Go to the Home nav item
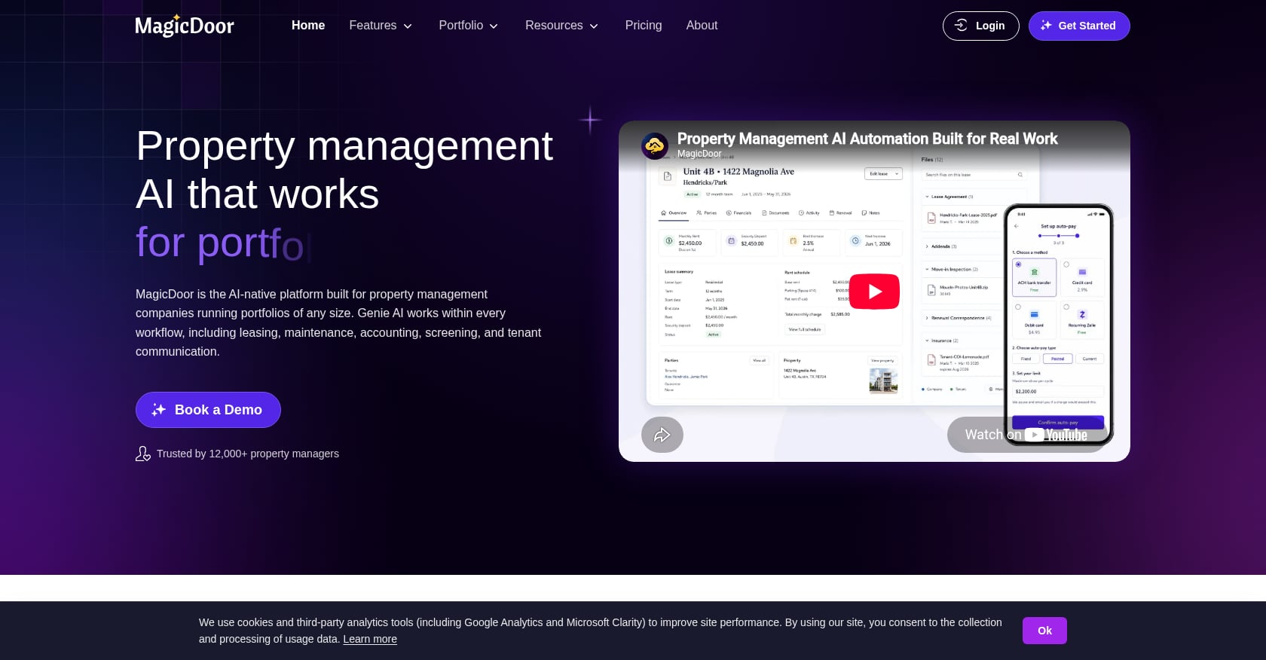 click(308, 26)
